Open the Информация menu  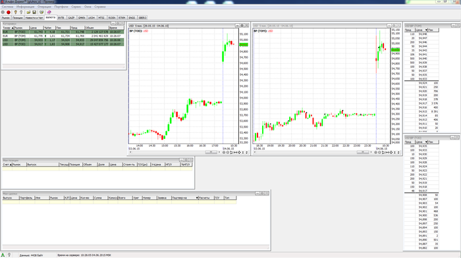click(25, 7)
